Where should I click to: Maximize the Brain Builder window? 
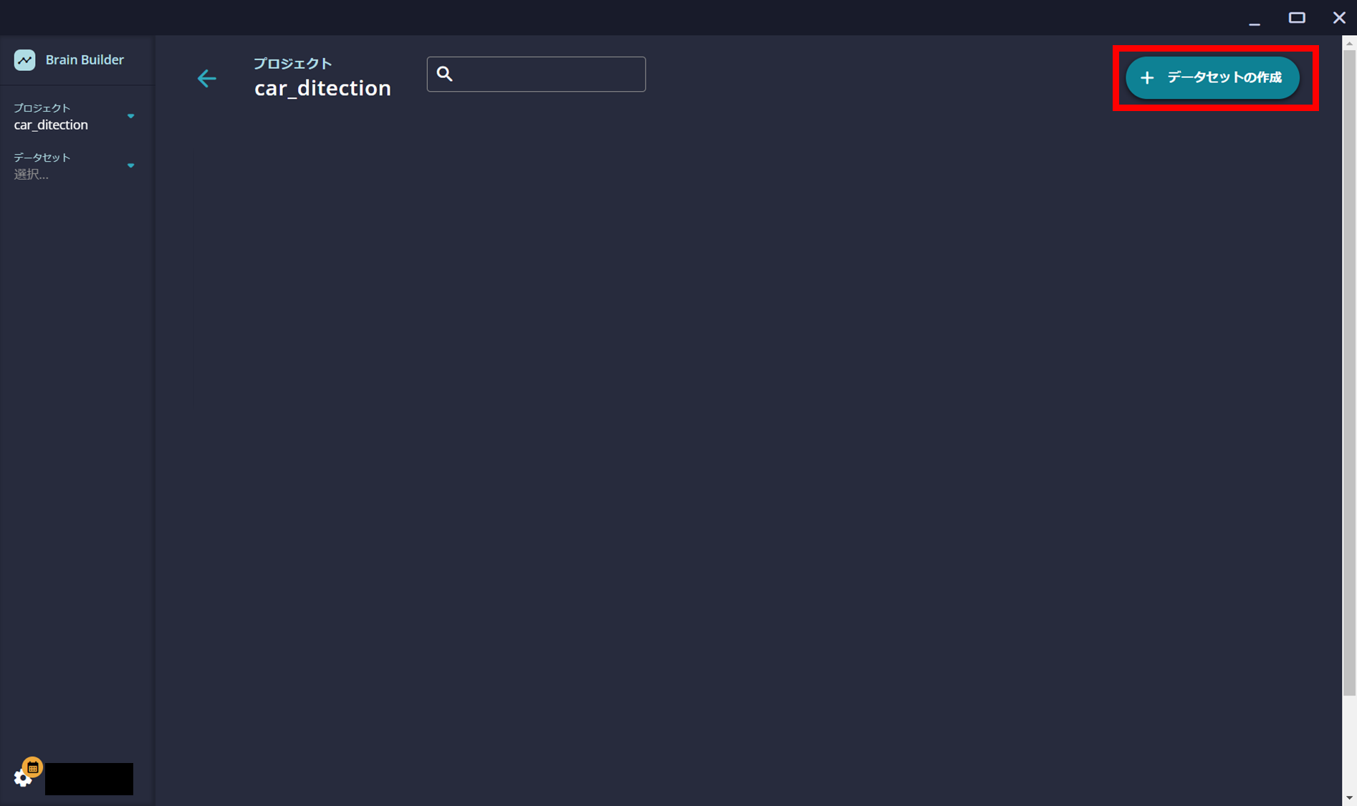point(1297,18)
